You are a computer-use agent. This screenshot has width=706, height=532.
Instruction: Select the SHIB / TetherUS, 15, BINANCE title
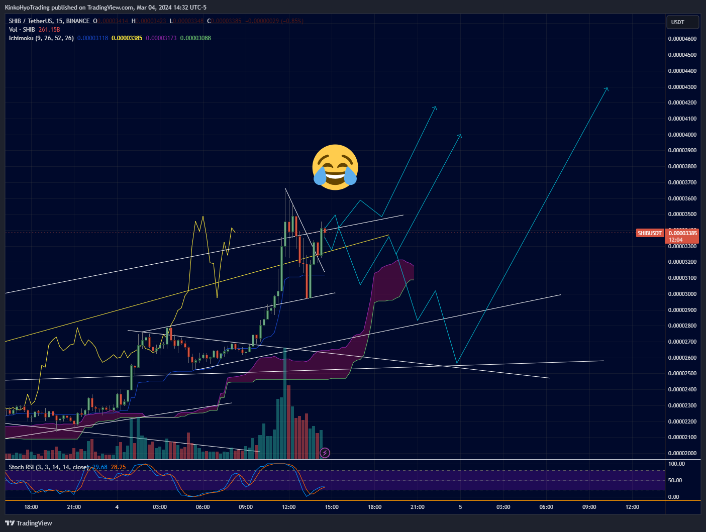coord(49,21)
